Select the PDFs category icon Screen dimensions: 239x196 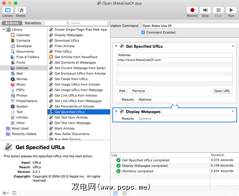click(x=13, y=90)
